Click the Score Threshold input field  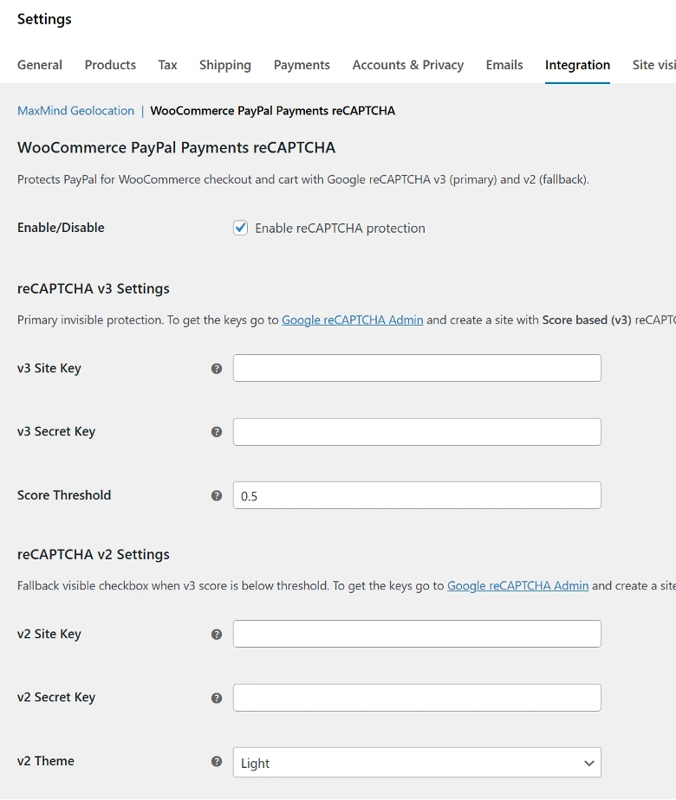click(416, 494)
